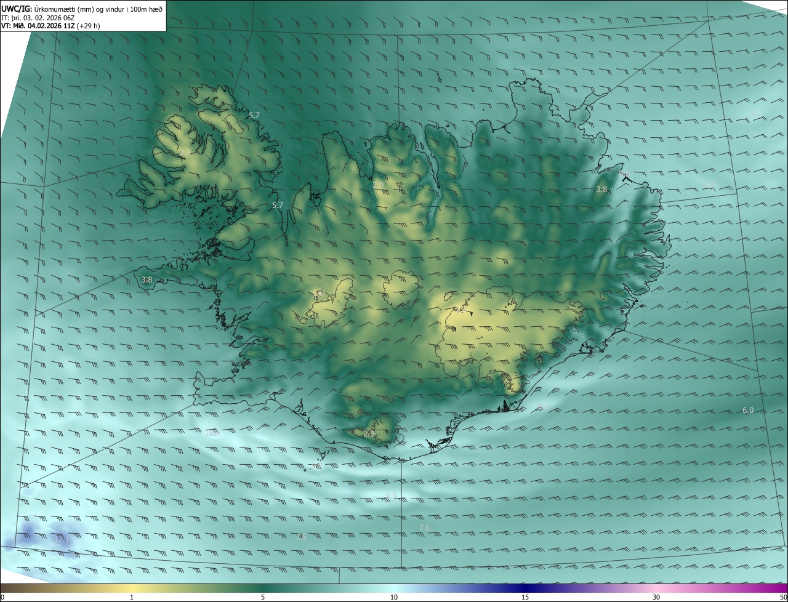Click the 30 tick on color scale

click(x=656, y=598)
